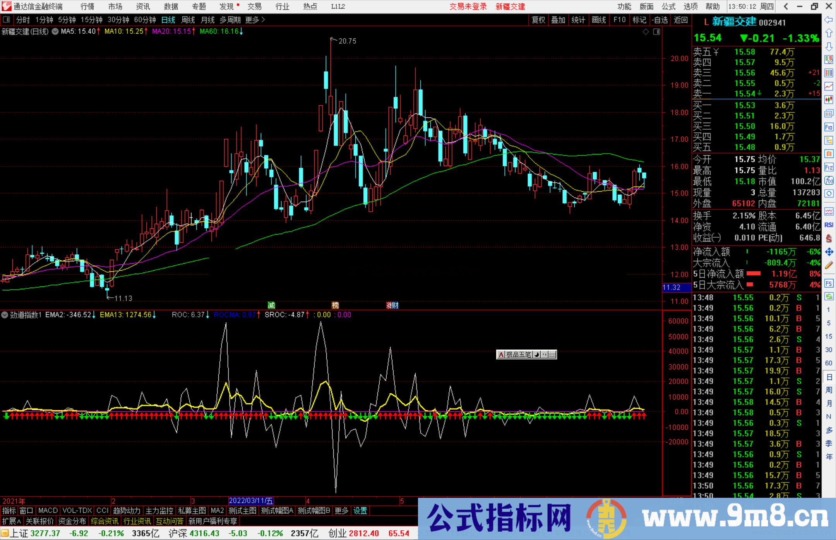The width and height of the screenshot is (836, 540).
Task: Collapse the 劲道指数1 indicator panel
Action: [x=5, y=315]
